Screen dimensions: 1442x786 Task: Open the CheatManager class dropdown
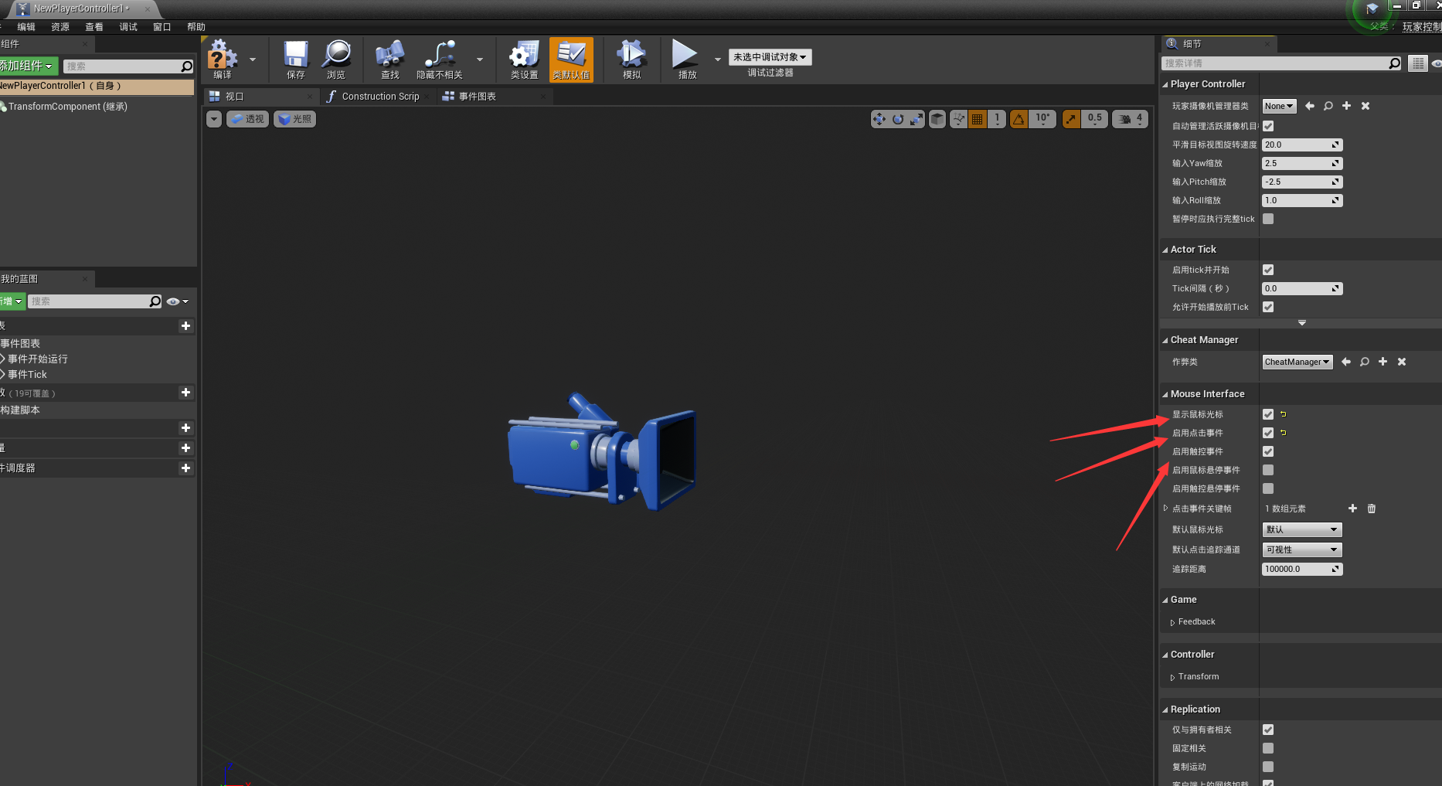click(1297, 362)
